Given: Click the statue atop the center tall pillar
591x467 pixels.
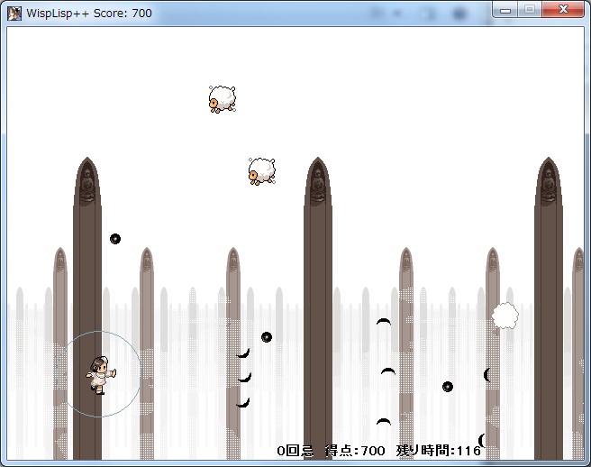Looking at the screenshot, I should 317,185.
